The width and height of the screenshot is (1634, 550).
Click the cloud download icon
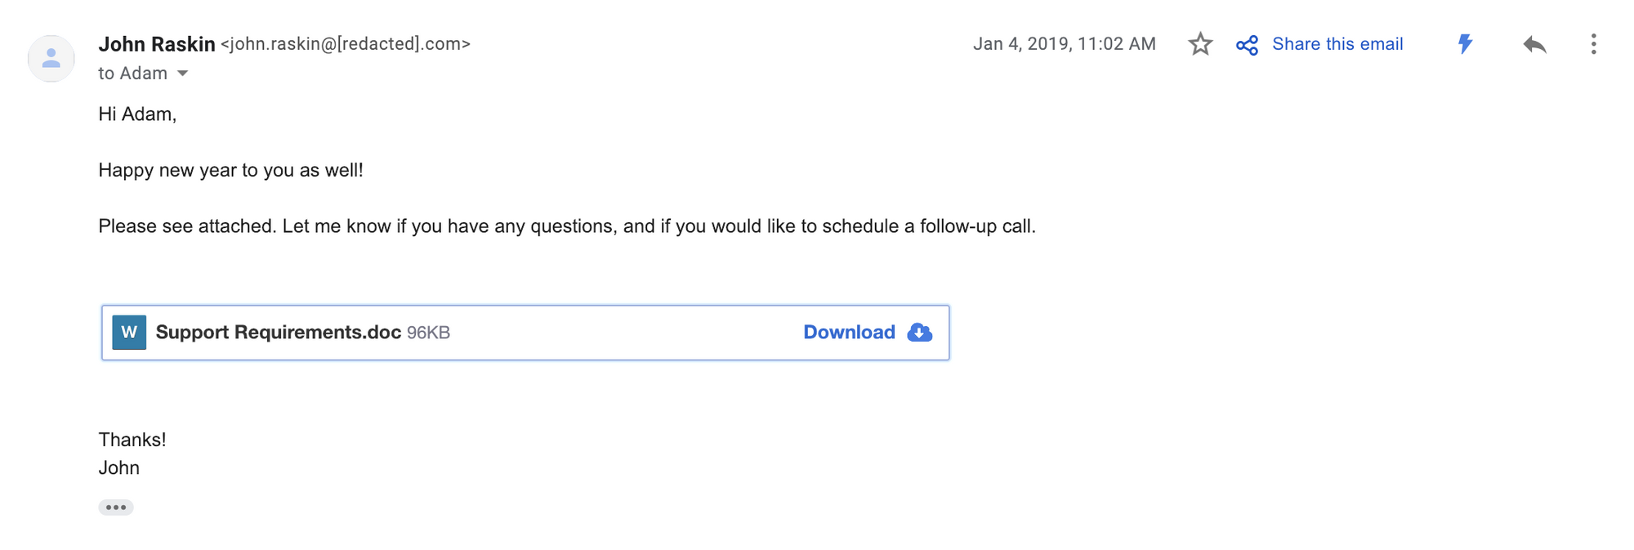(920, 333)
